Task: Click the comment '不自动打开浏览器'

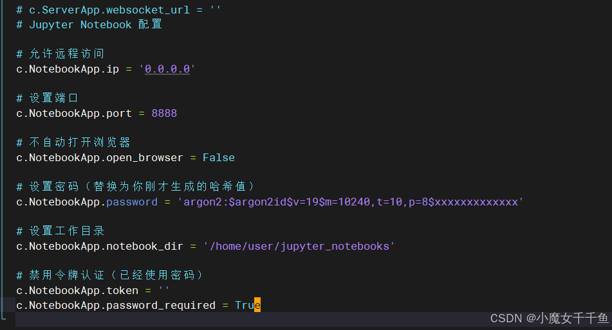Action: [73, 142]
